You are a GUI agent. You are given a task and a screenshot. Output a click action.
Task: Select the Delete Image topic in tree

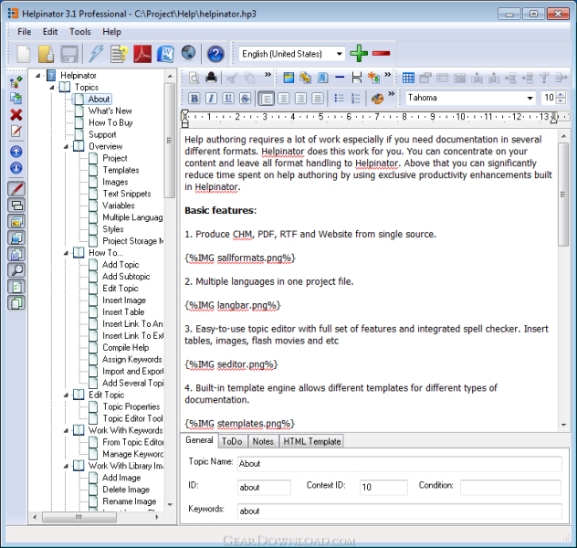click(126, 490)
